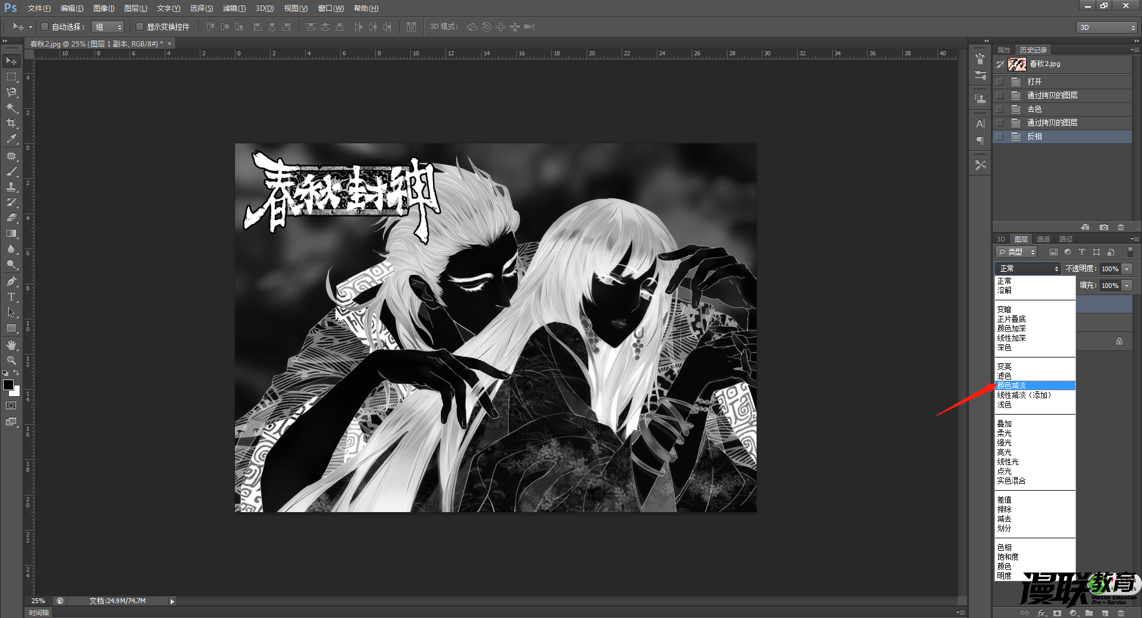Image resolution: width=1142 pixels, height=618 pixels.
Task: Set history brush source to 打开 state
Action: click(x=1000, y=81)
